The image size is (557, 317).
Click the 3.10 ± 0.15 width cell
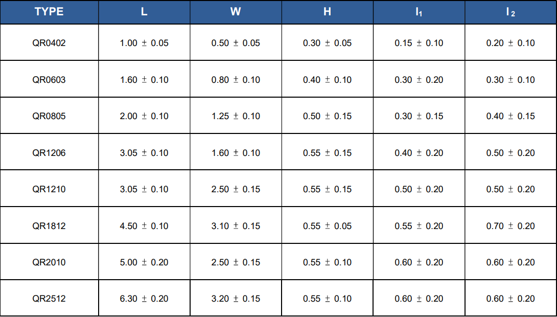tap(236, 226)
